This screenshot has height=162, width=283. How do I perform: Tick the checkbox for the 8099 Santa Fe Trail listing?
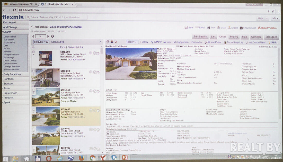click(33, 71)
